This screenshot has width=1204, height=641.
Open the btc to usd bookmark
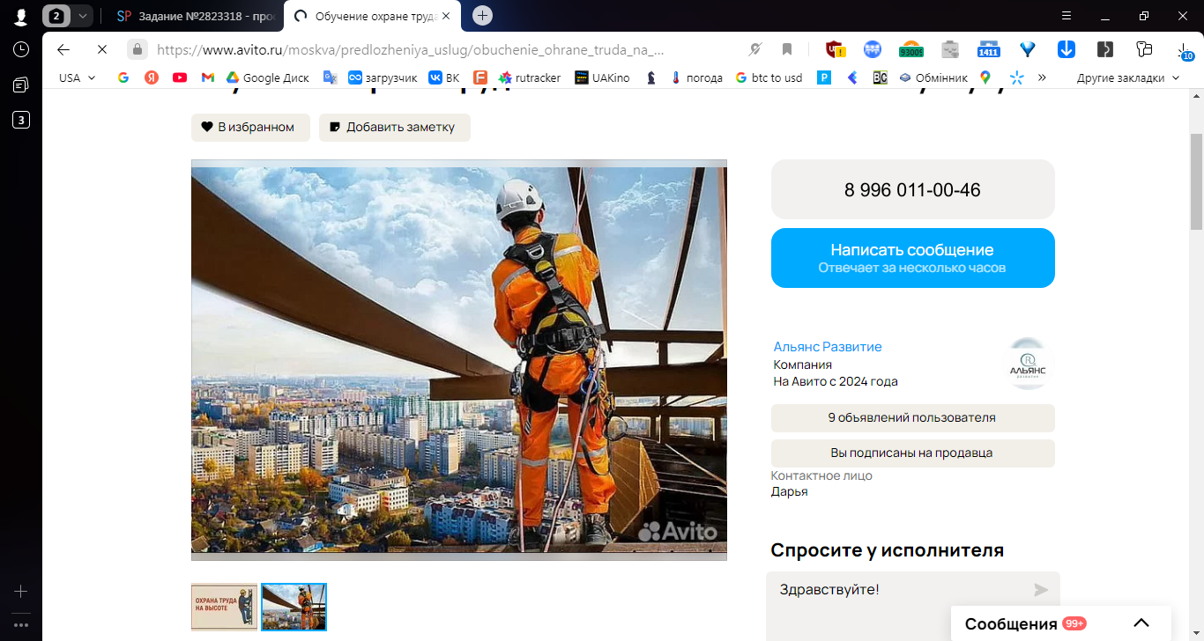point(769,77)
